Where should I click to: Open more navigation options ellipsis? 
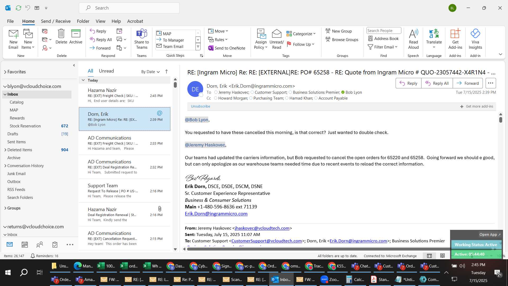70,244
